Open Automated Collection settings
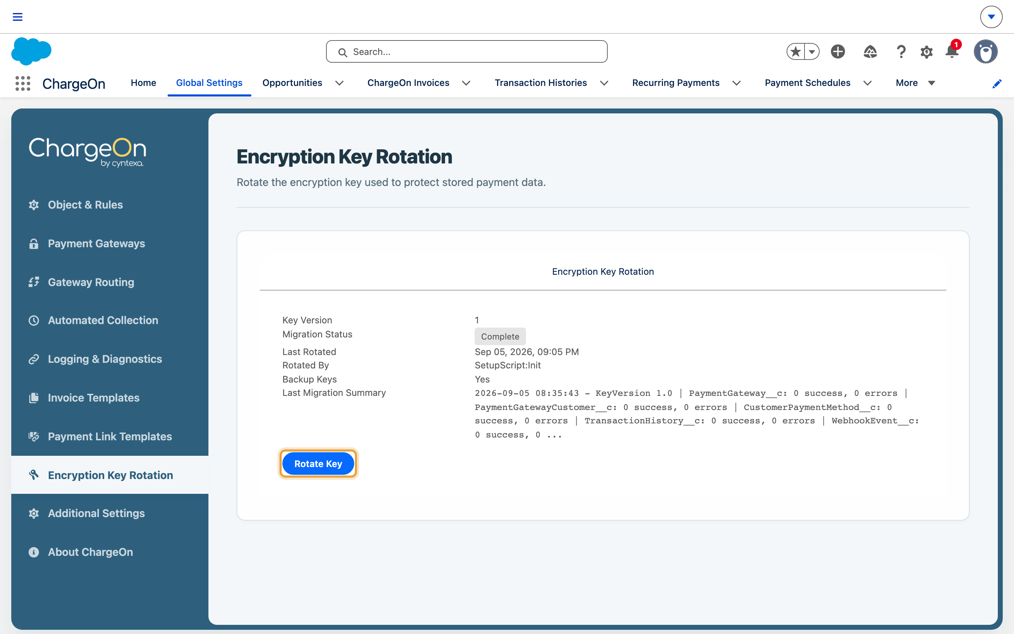1014x634 pixels. [110, 321]
